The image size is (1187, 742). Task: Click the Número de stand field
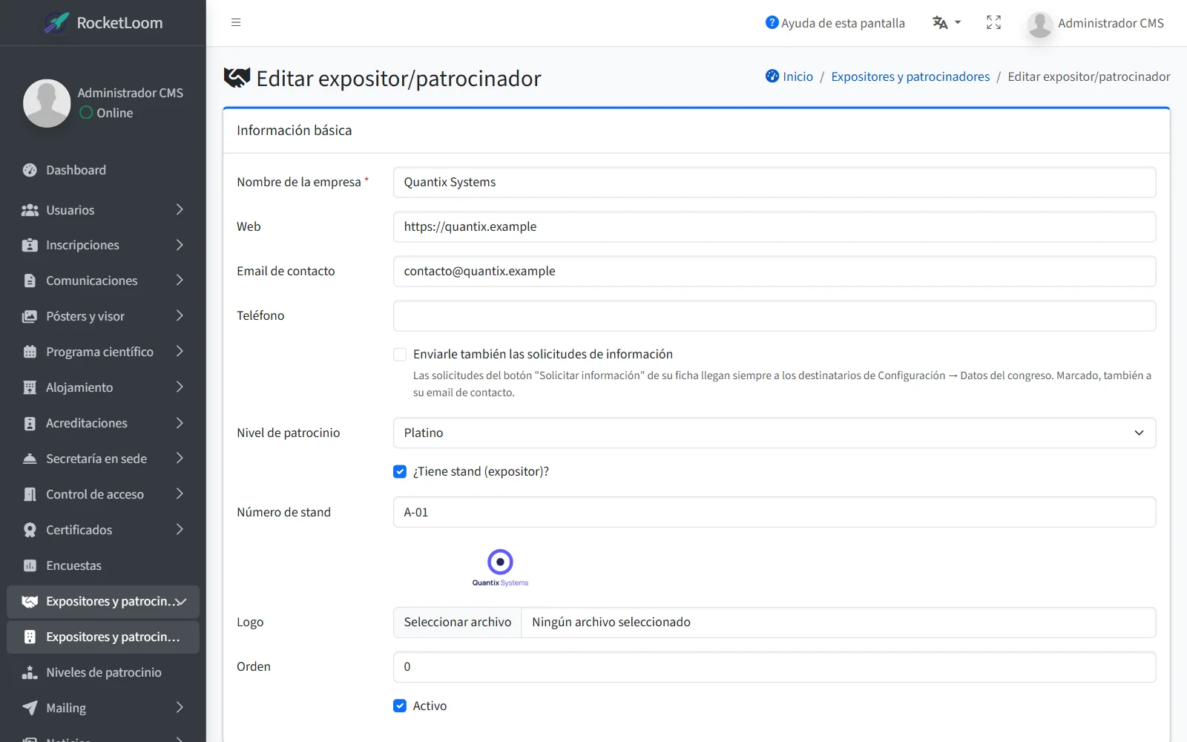coord(775,512)
